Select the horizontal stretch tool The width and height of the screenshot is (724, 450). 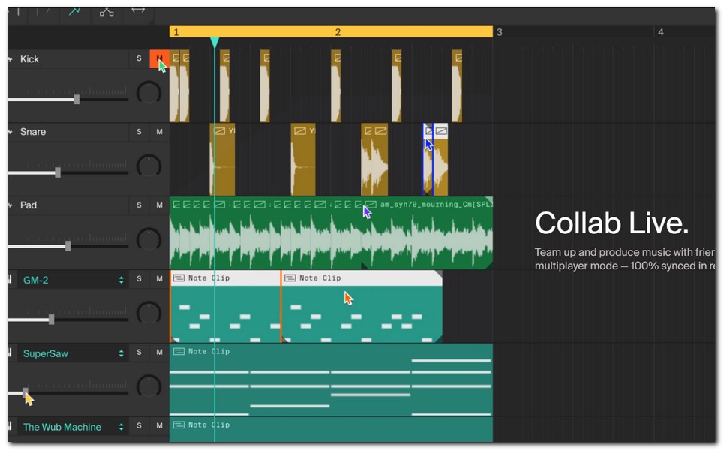click(138, 10)
